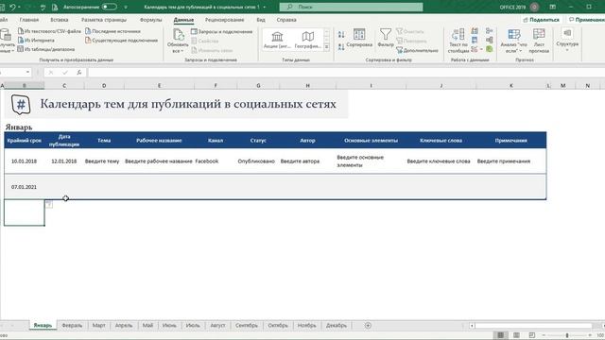Open the Name Box dropdown arrow
The height and width of the screenshot is (340, 605).
click(27, 72)
